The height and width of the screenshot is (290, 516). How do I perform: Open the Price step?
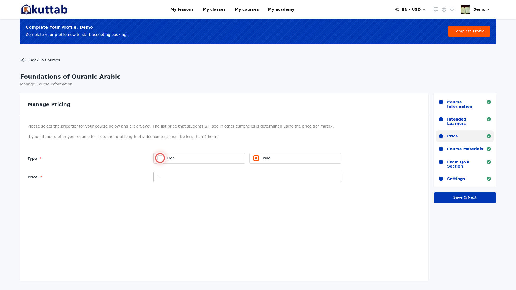click(x=453, y=136)
